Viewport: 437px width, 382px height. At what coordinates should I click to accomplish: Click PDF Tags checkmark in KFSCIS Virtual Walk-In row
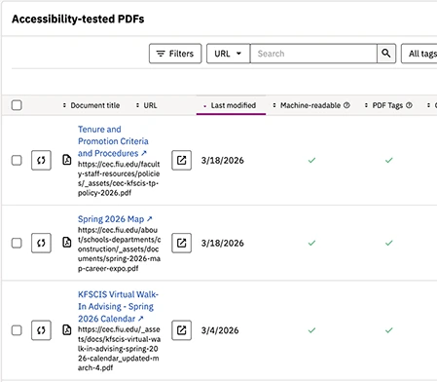(389, 330)
